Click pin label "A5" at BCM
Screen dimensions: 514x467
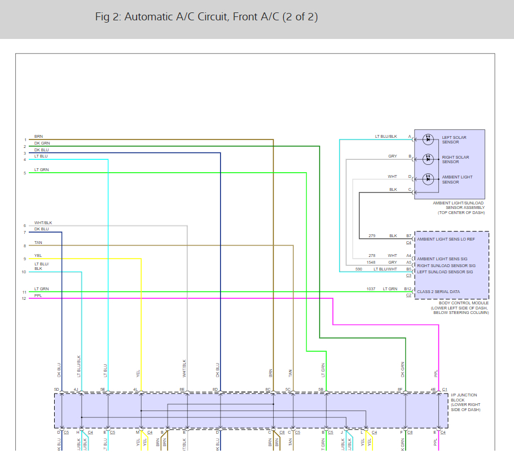tap(409, 263)
